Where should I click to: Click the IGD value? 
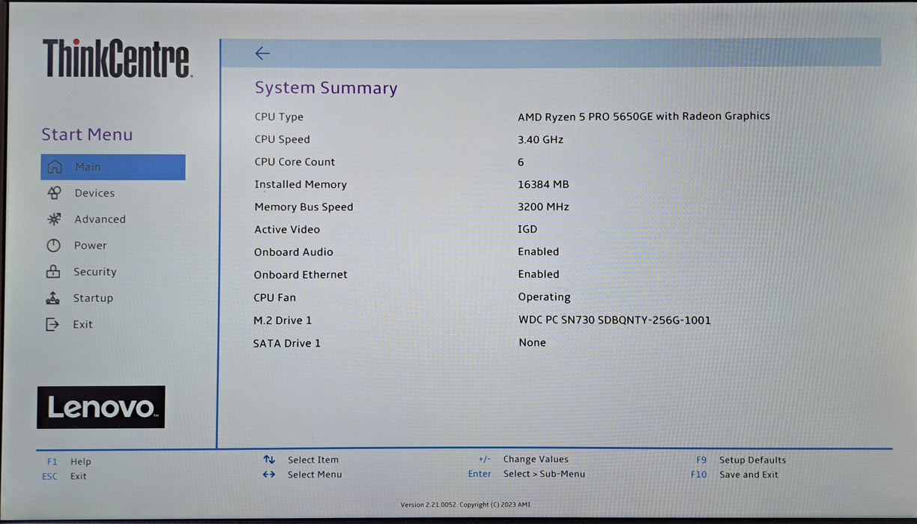[x=527, y=229]
